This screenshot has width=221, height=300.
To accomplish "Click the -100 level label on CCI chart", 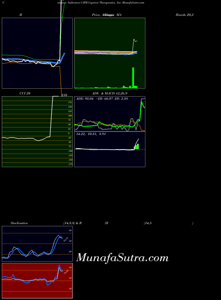I will coord(70,151).
